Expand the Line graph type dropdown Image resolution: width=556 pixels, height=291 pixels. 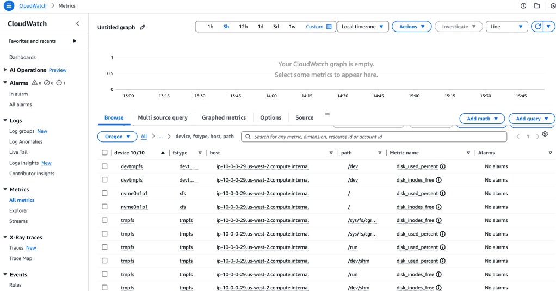click(x=506, y=27)
